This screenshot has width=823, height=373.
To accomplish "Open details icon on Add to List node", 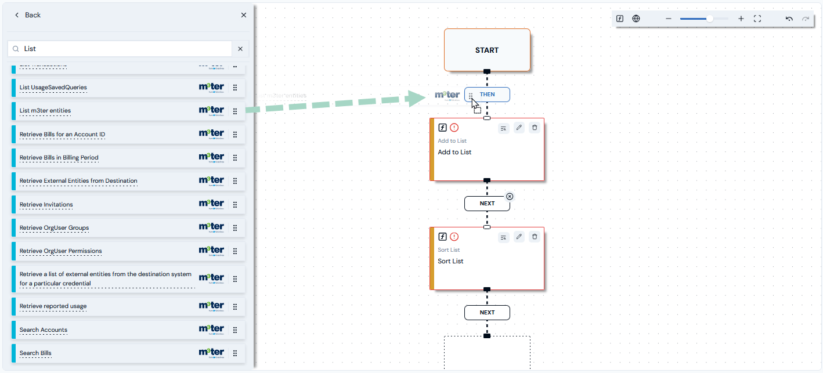I will click(x=503, y=128).
